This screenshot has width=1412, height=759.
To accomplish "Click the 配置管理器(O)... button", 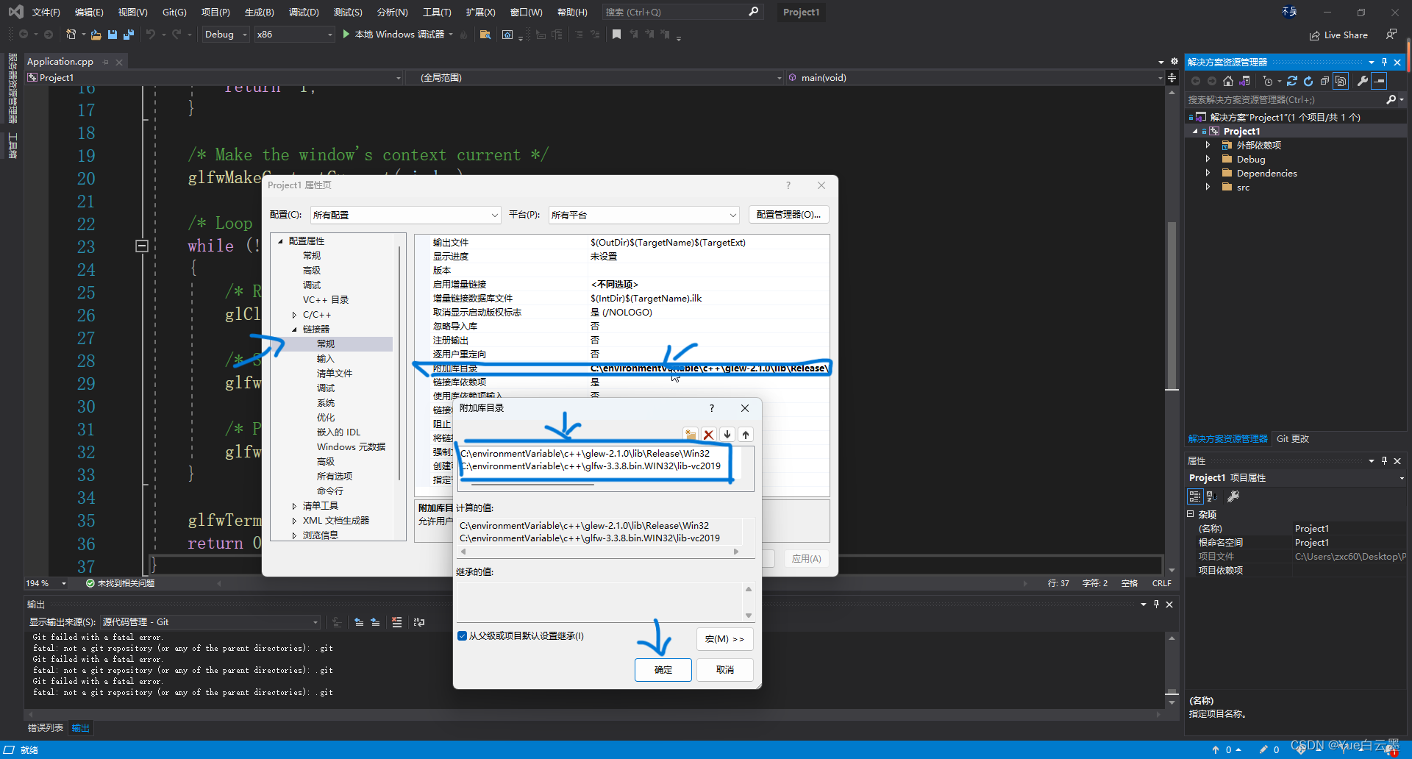I will (x=789, y=215).
